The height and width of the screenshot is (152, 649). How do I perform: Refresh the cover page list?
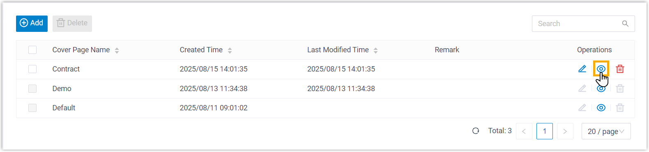(x=476, y=131)
